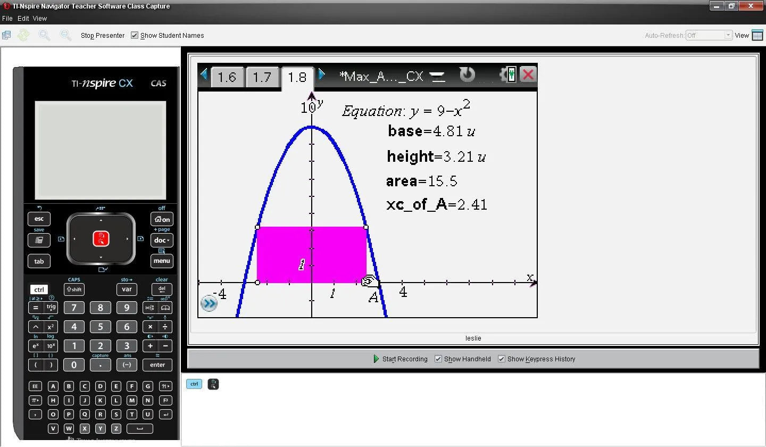
Task: Click the student name leslie below the screen
Action: 473,338
